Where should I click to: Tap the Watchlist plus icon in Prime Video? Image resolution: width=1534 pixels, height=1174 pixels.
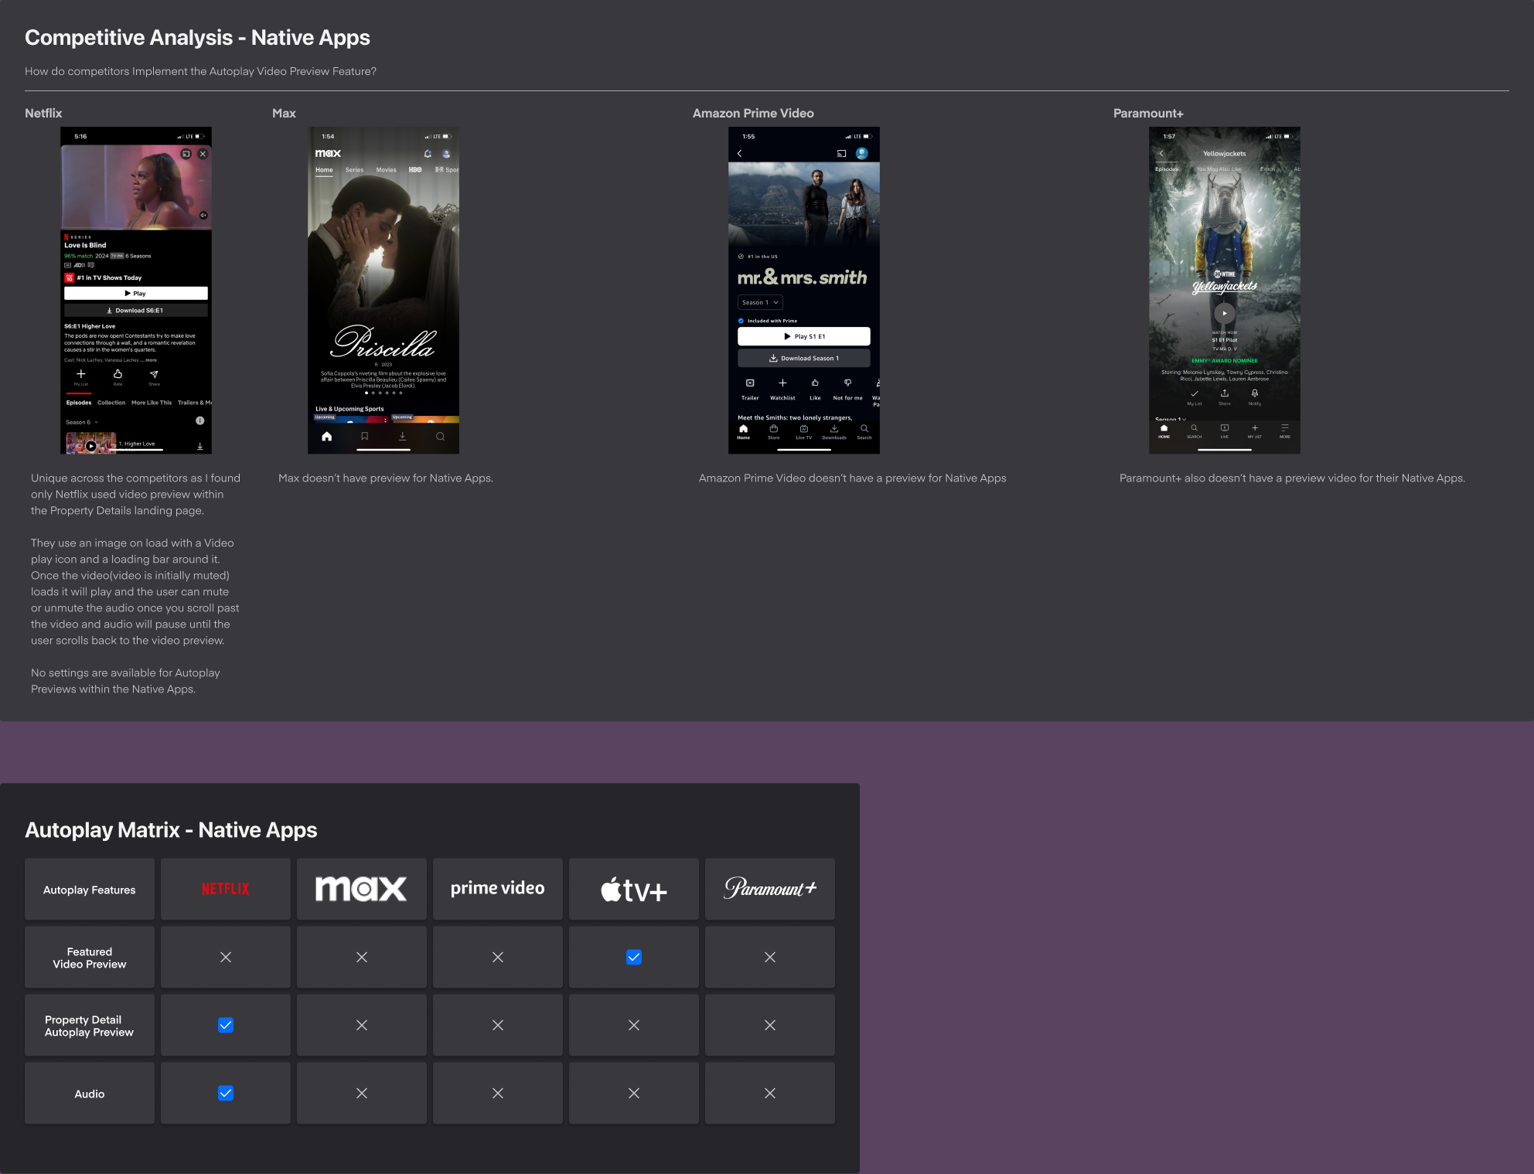click(x=782, y=383)
